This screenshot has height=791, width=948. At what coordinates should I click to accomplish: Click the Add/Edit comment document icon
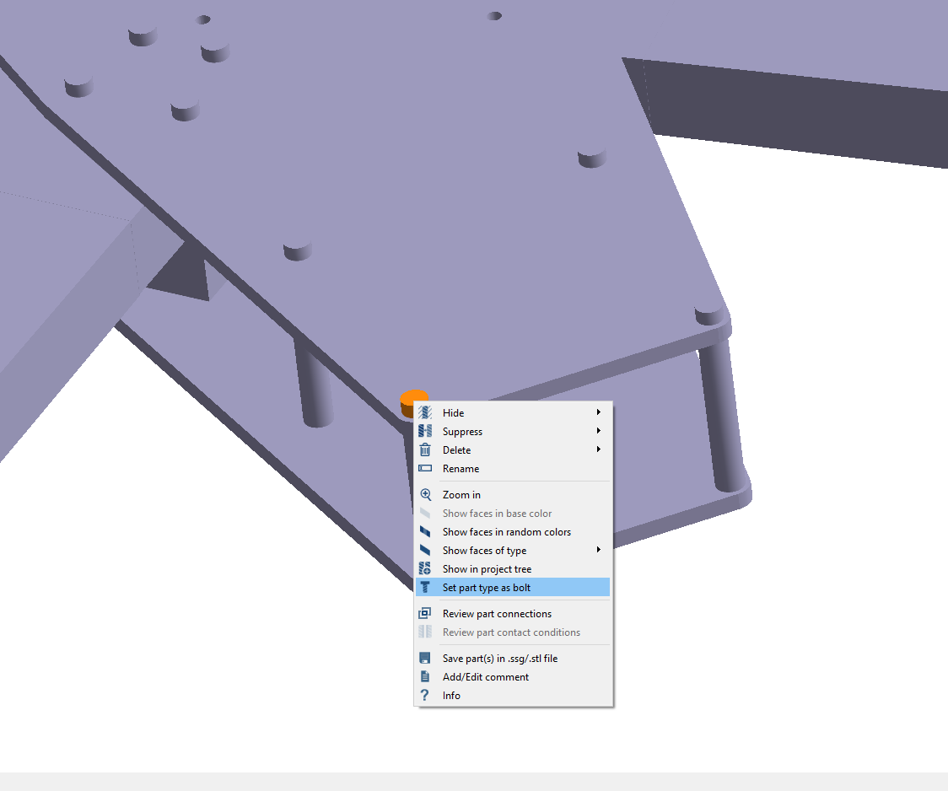click(x=425, y=677)
